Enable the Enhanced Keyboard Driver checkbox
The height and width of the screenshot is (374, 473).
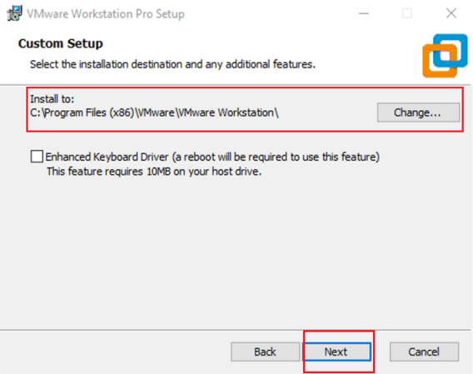tap(37, 157)
